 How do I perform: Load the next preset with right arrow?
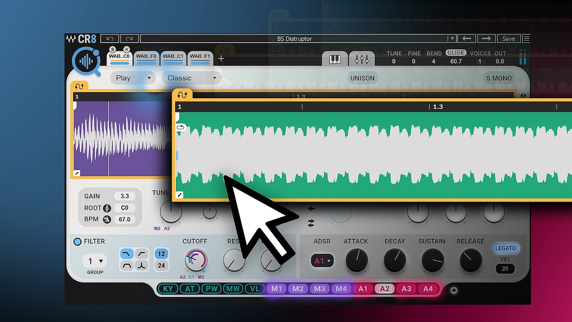point(487,39)
